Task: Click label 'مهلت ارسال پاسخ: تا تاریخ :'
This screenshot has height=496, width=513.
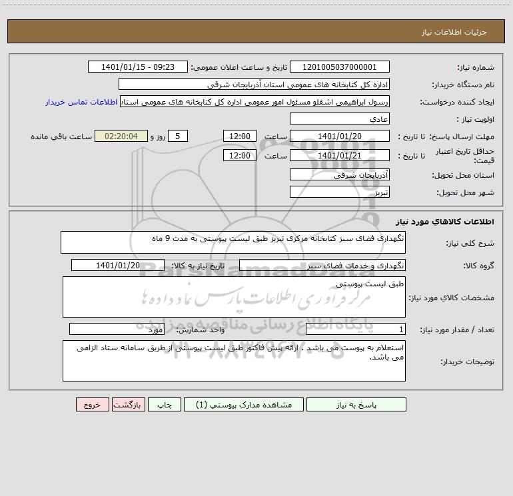Action: pyautogui.click(x=446, y=136)
